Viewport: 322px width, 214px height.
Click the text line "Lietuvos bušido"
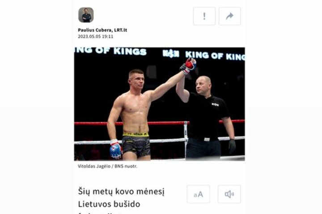point(109,204)
